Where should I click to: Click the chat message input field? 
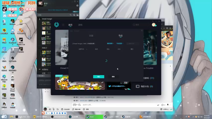click(x=119, y=105)
